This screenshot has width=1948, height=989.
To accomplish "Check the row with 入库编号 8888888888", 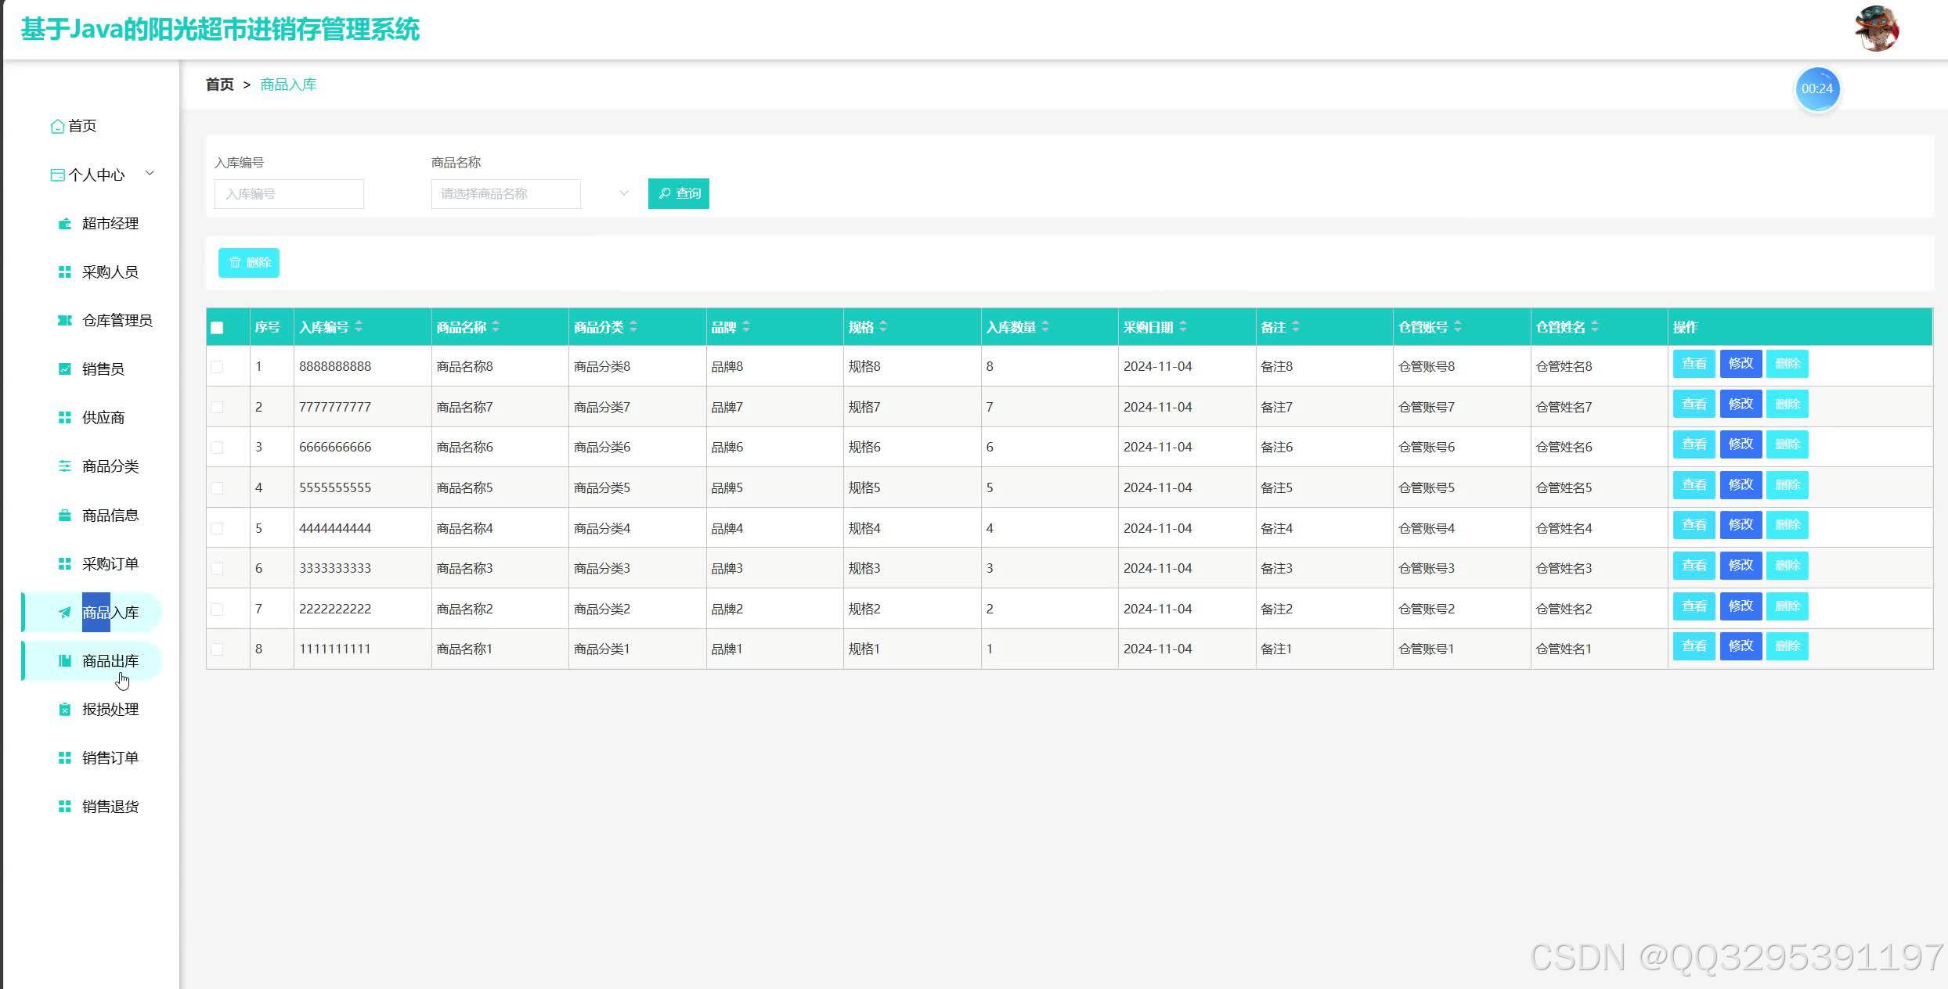I will 217,367.
